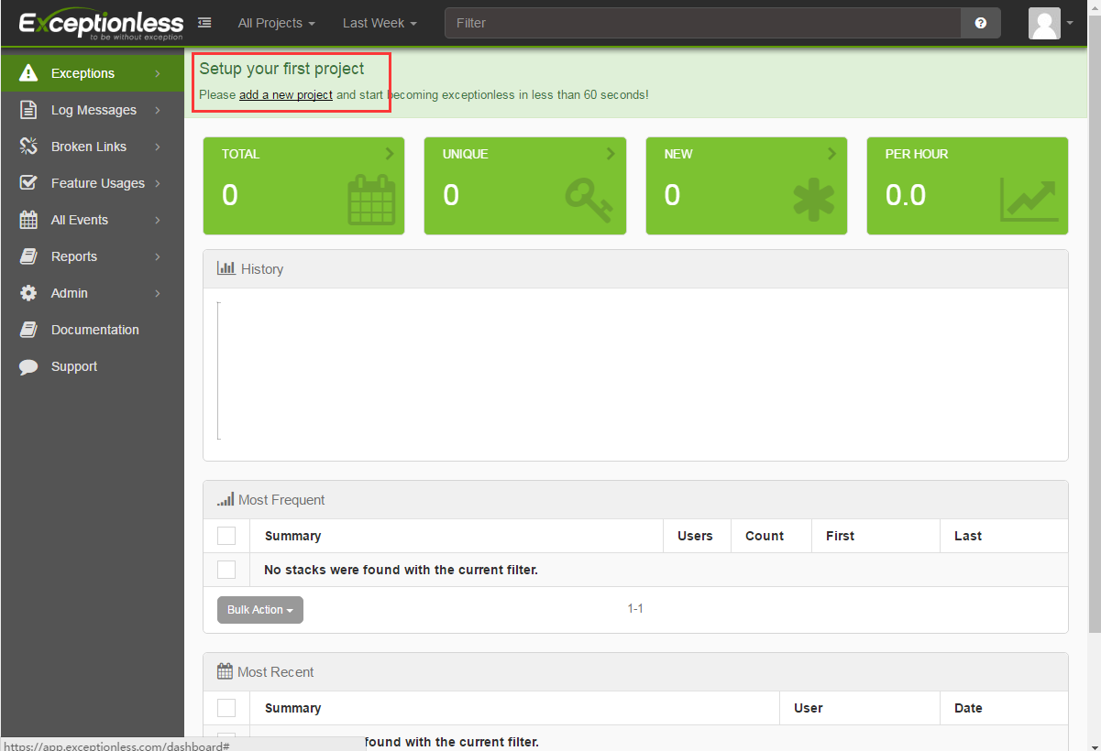Click the calendar icon in the TOTAL tile
1101x751 pixels.
tap(371, 200)
